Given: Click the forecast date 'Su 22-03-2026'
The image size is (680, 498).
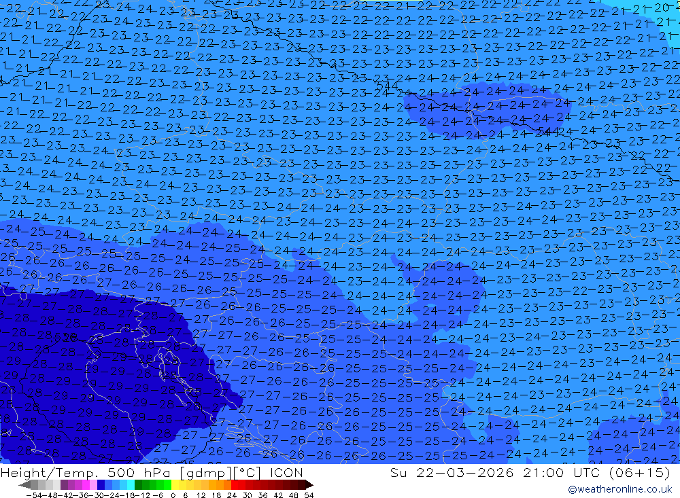Looking at the screenshot, I should [452, 472].
